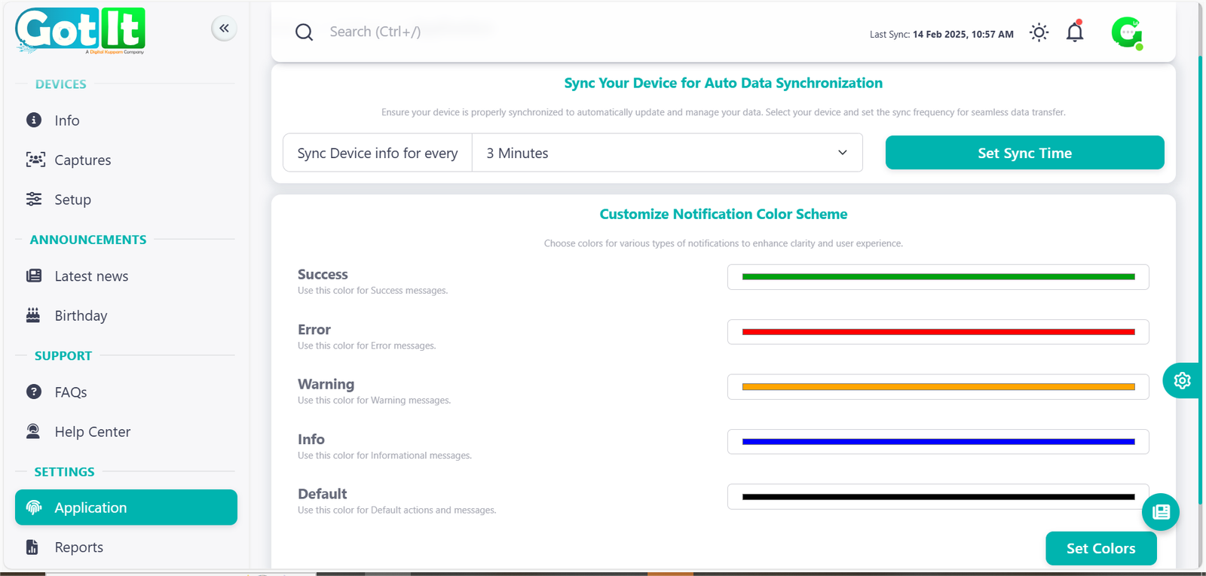Change the Warning orange color swatch
Viewport: 1206px width, 576px height.
click(x=938, y=387)
